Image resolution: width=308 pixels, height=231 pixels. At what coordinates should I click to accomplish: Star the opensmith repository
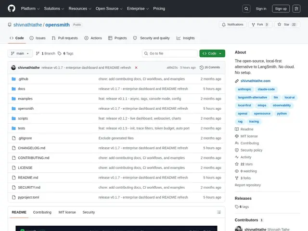287,25
